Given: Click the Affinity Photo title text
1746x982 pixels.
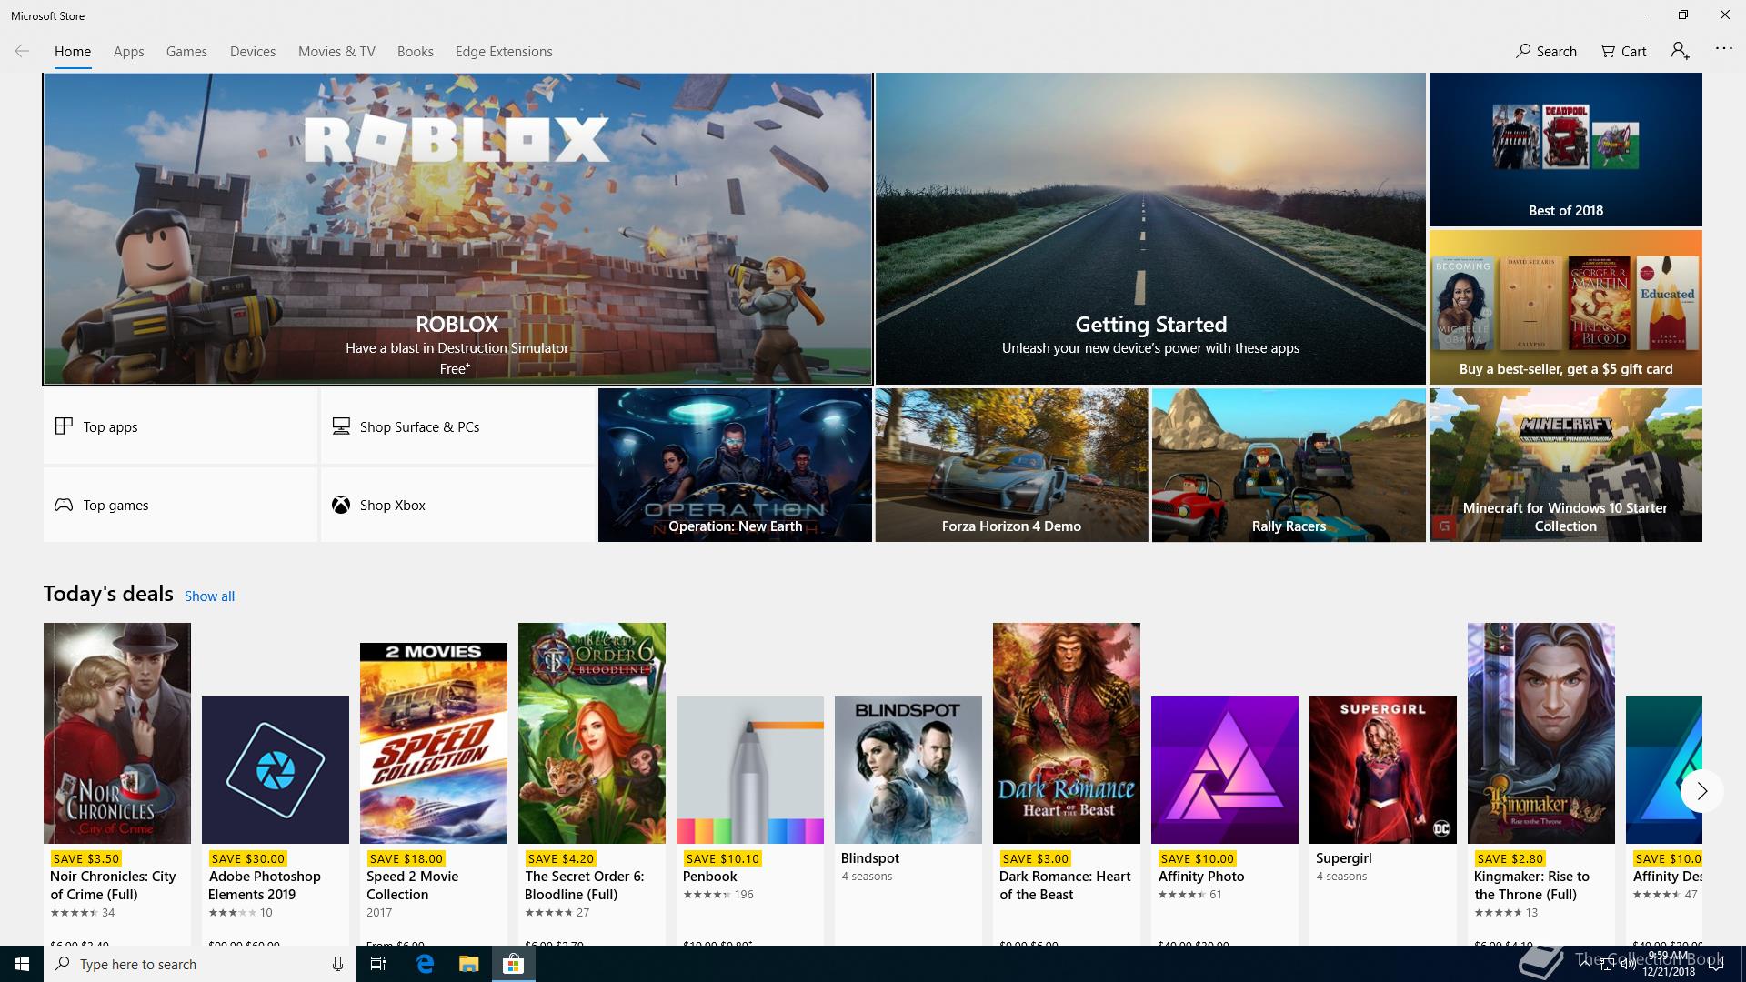Looking at the screenshot, I should pyautogui.click(x=1201, y=877).
